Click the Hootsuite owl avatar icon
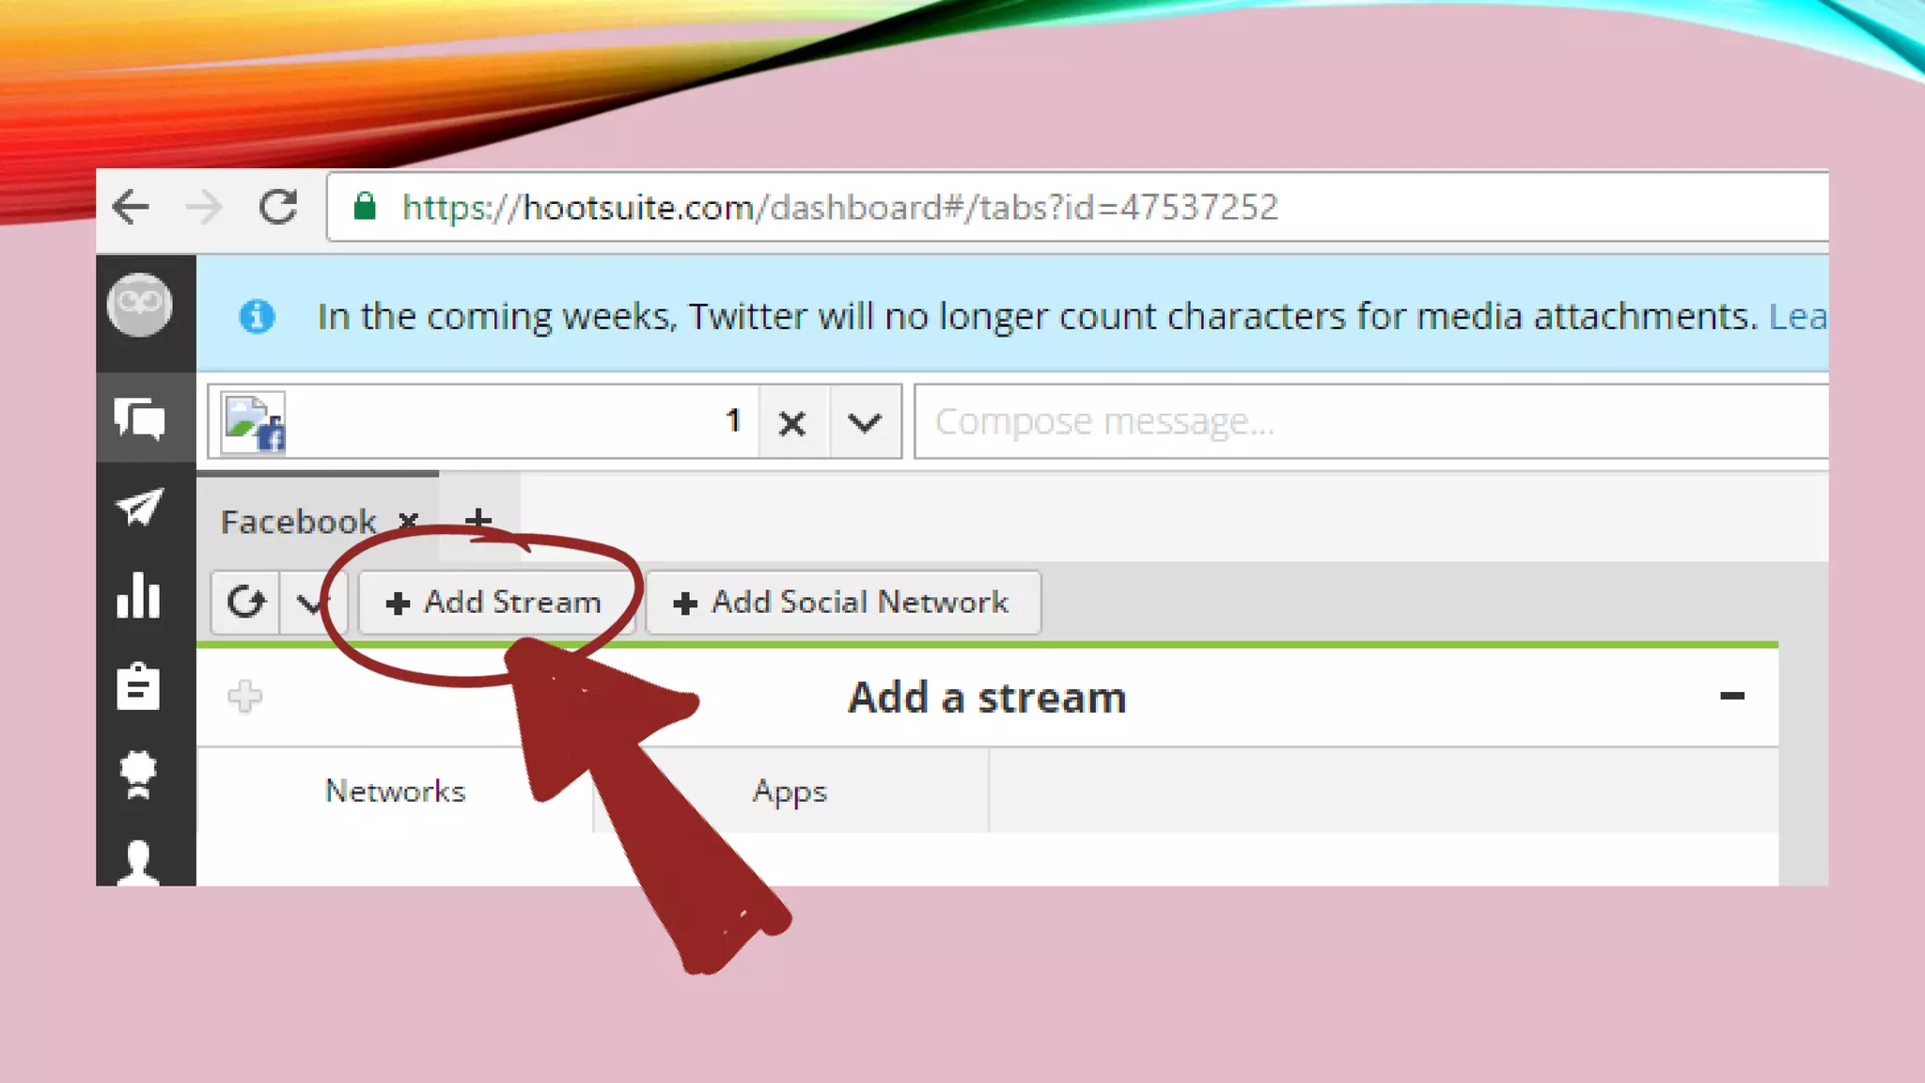1925x1083 pixels. (139, 305)
